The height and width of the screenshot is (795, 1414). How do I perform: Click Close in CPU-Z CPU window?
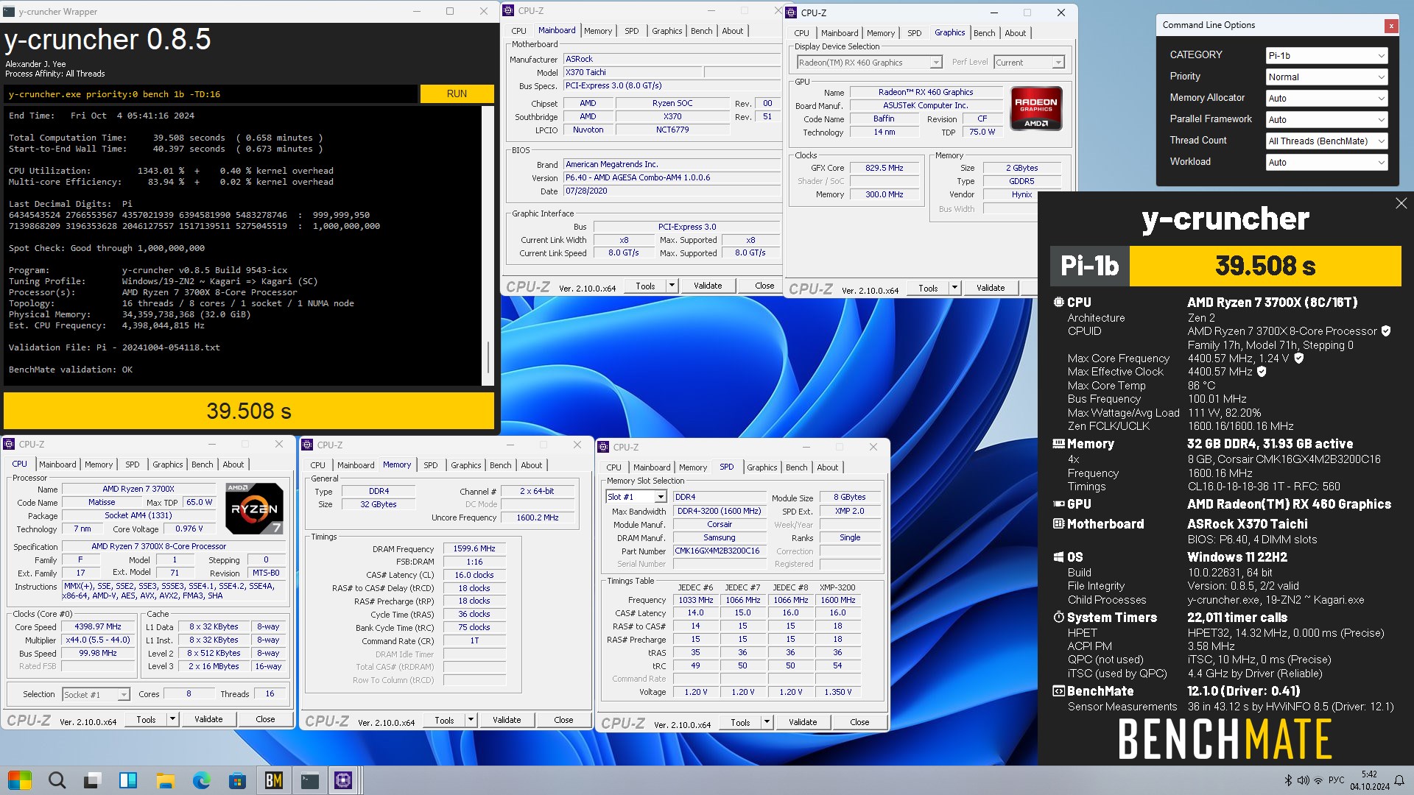(265, 719)
